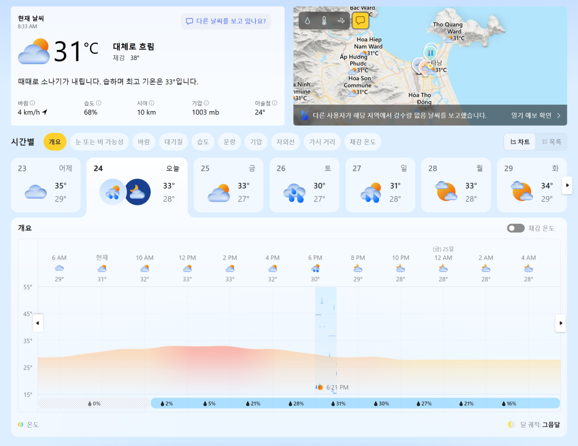Click the 68% humidity value
The image size is (578, 446).
(91, 112)
